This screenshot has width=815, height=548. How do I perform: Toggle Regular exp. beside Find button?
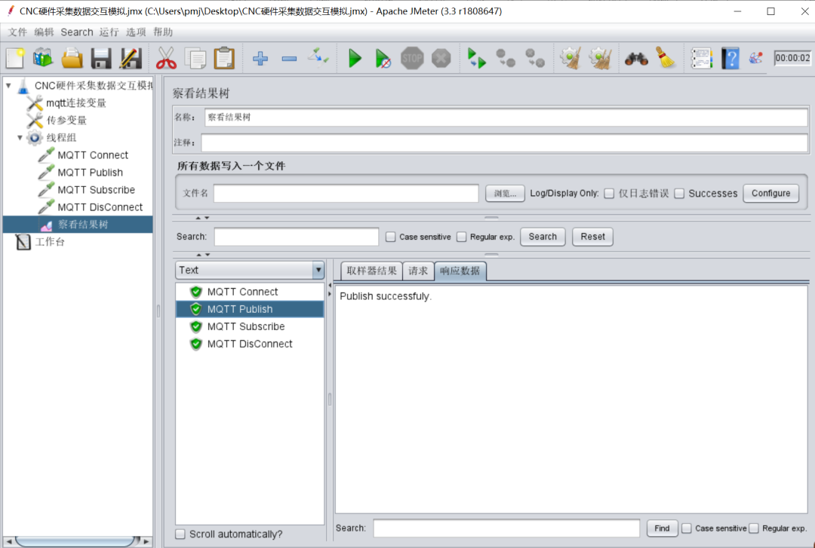754,528
